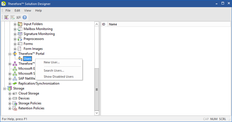Click the Microsoft S network icon
This screenshot has height=122, width=232.
(x=15, y=74)
